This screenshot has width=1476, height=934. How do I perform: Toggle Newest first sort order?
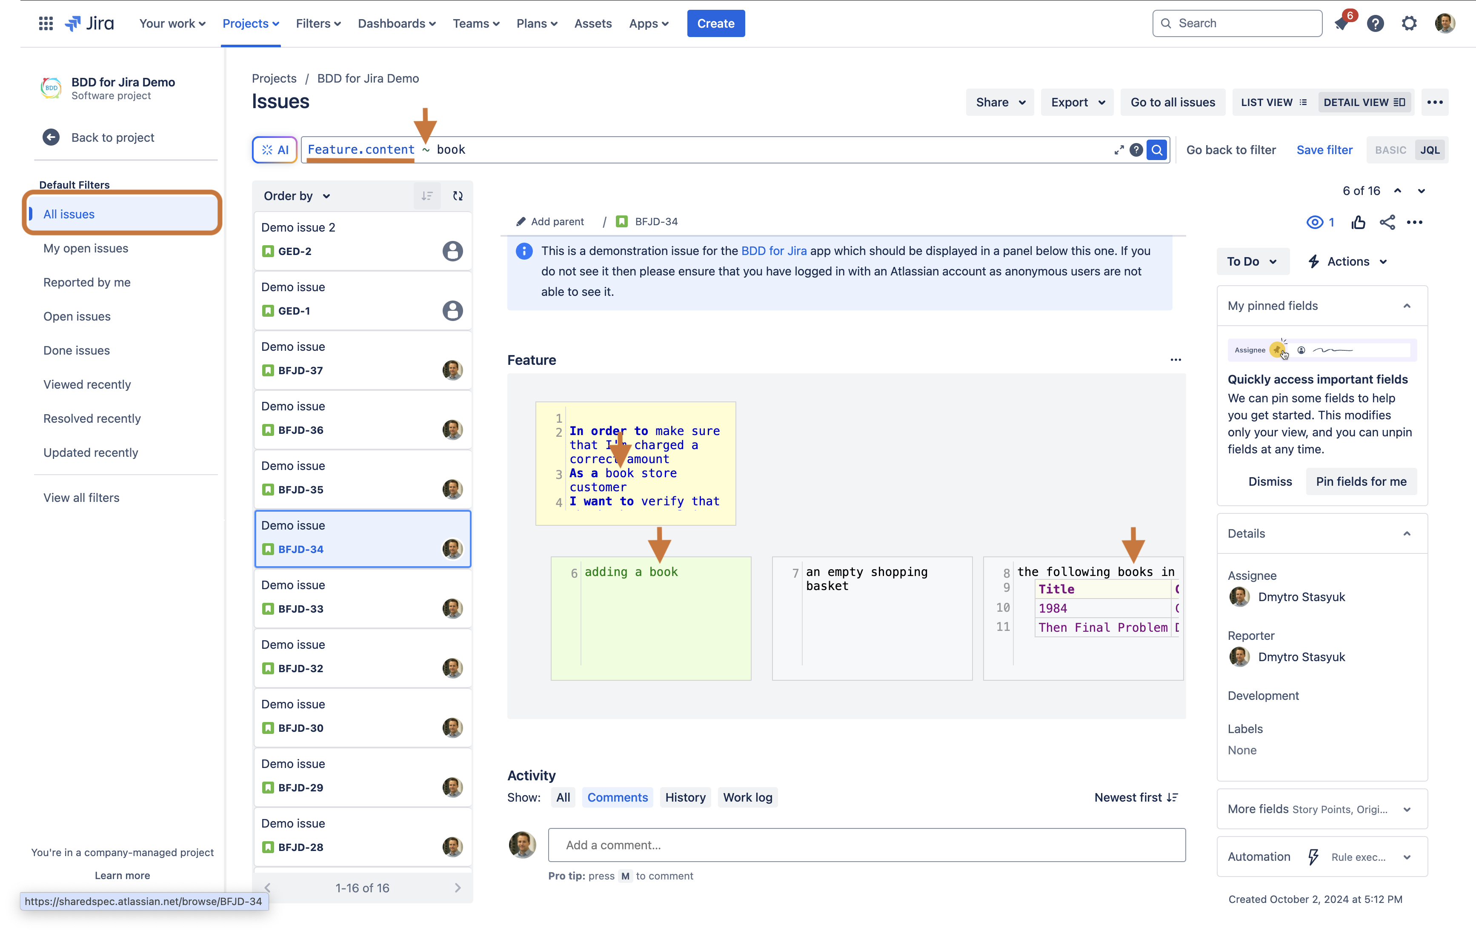1136,797
